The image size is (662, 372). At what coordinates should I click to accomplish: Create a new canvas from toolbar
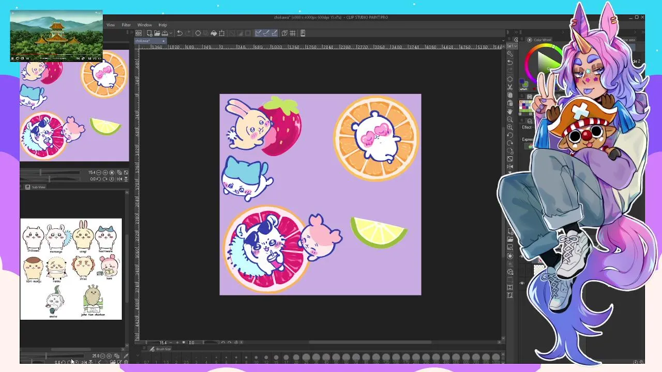[x=149, y=33]
